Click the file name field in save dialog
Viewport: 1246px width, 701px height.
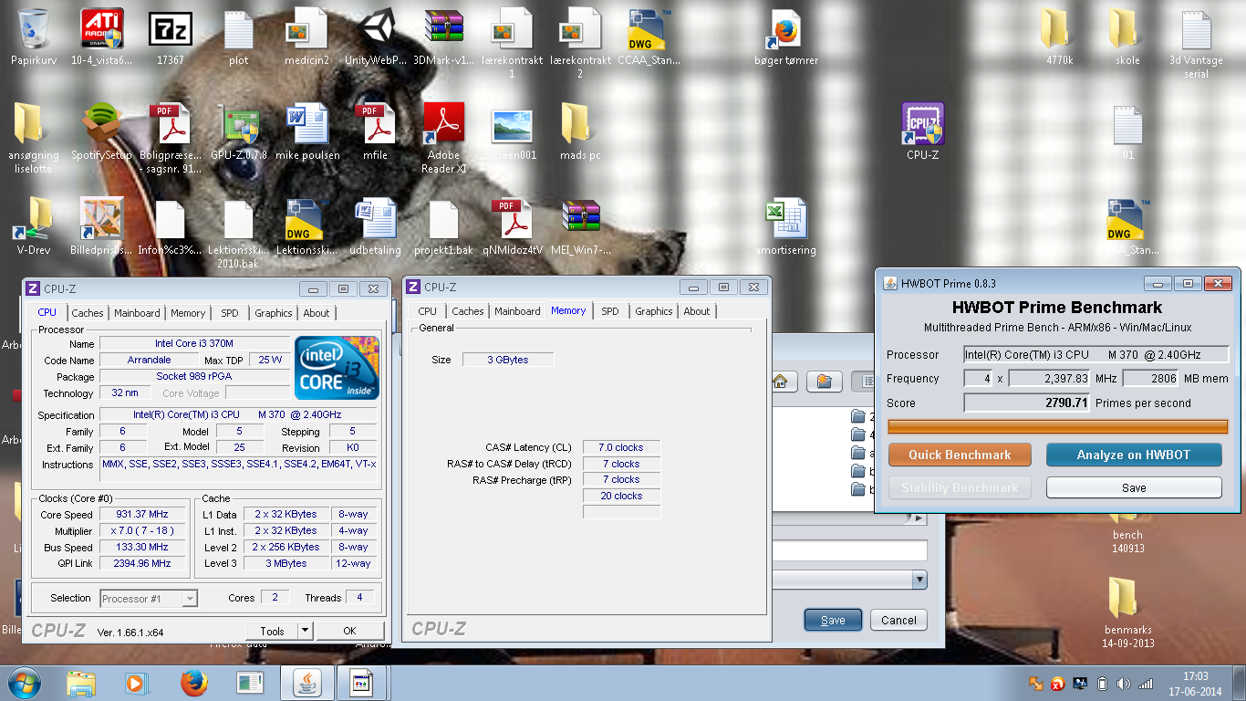pos(850,550)
